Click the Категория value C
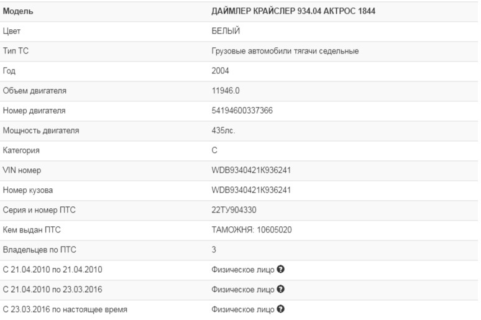Viewport: 481px width, 320px height. point(214,150)
